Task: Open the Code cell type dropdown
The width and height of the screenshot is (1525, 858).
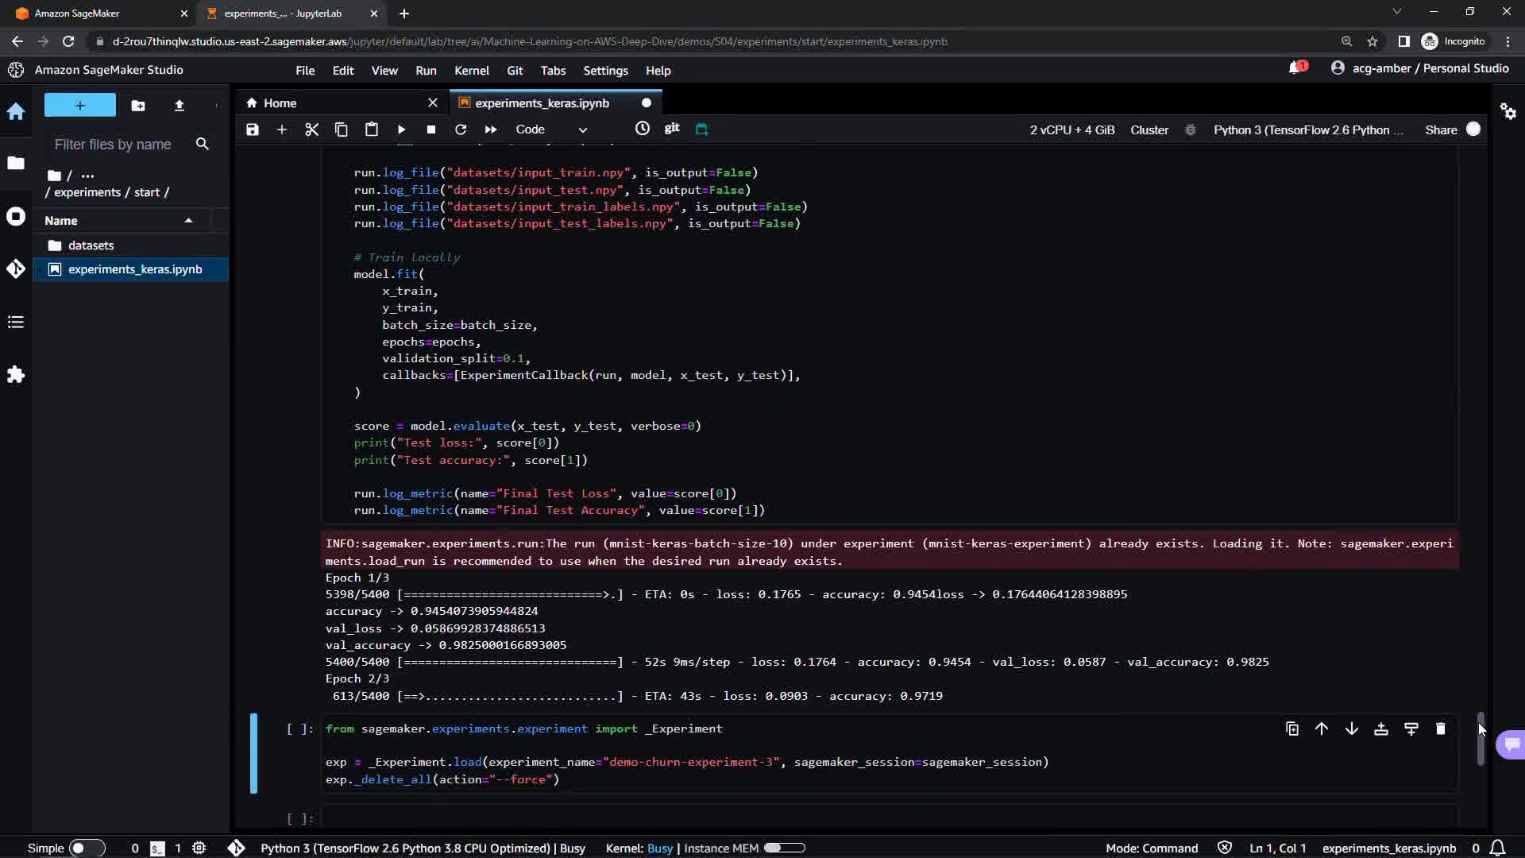Action: [551, 129]
